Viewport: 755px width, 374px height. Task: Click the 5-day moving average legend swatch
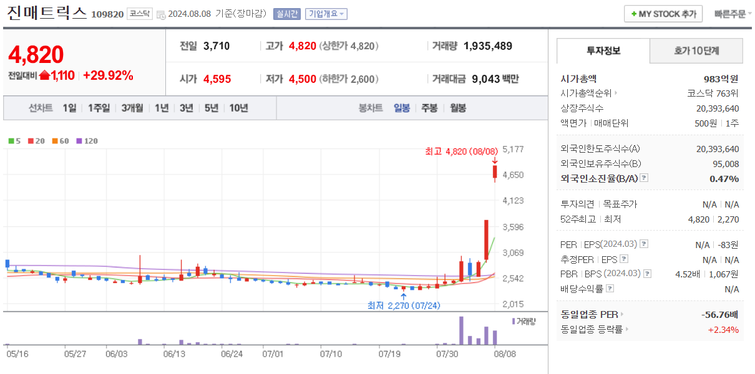coord(11,141)
